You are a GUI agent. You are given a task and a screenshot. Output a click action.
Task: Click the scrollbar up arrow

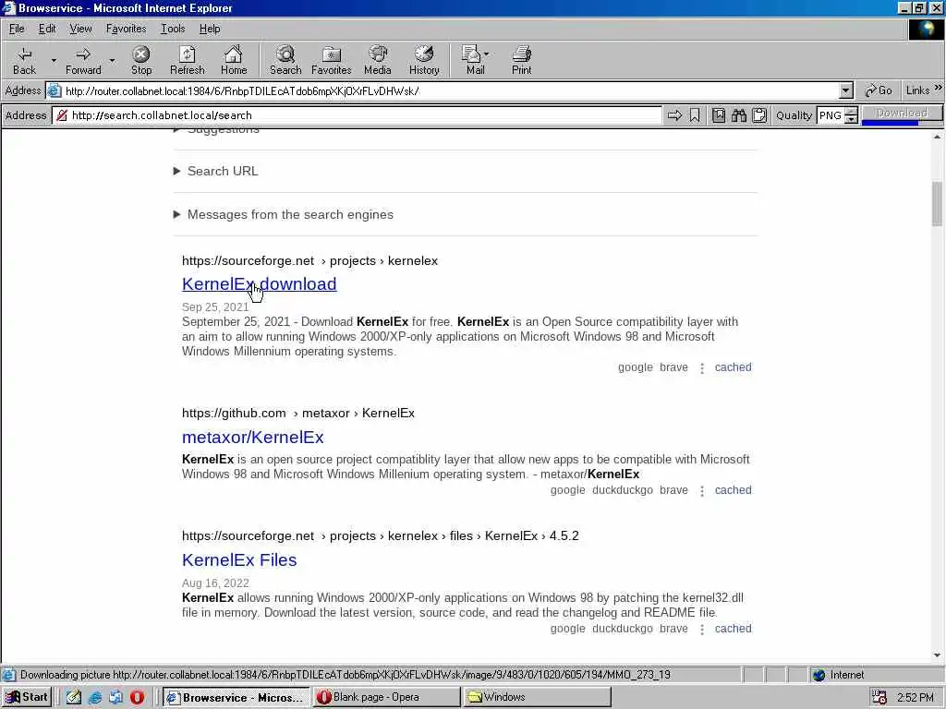pos(937,137)
